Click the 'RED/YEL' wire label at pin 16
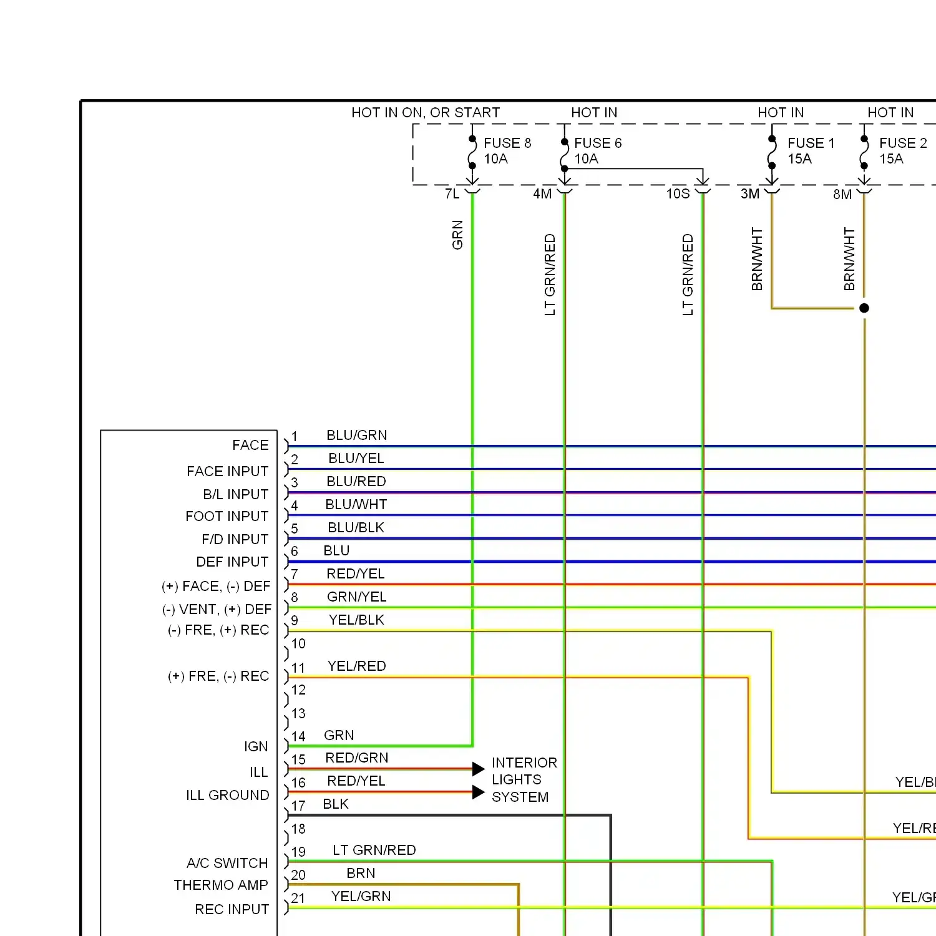Viewport: 936px width, 936px height. 356,781
